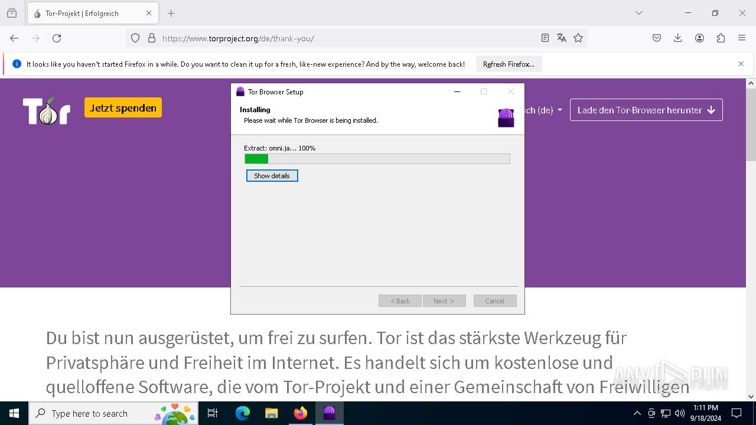
Task: Toggle reader view icon in address bar
Action: pyautogui.click(x=545, y=38)
